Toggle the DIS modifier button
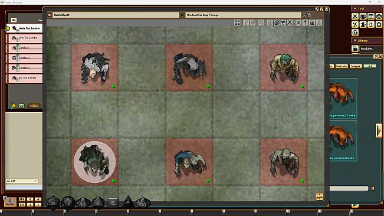Screen dimensions: 384x216 pos(22,204)
